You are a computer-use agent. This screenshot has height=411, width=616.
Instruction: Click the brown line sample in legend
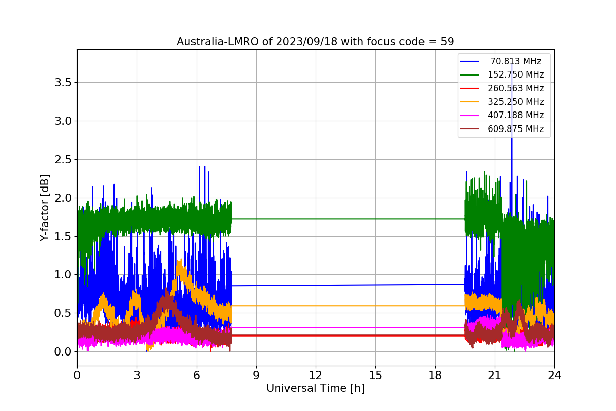pos(471,129)
